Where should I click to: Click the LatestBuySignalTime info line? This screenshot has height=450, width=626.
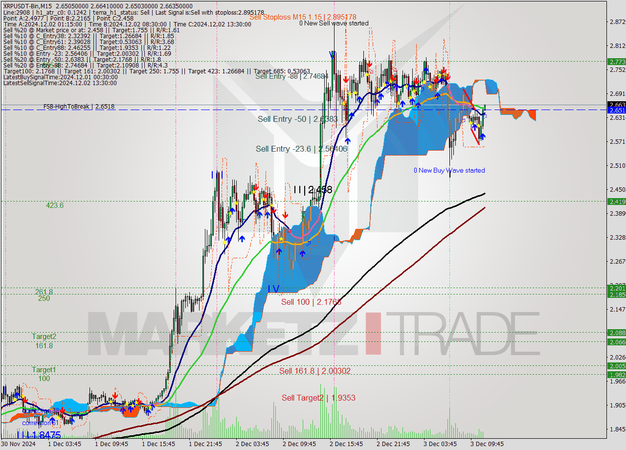[61, 77]
